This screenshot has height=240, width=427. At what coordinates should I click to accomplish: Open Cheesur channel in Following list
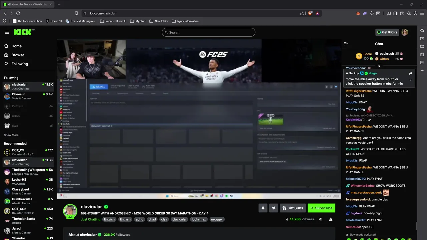(28, 96)
